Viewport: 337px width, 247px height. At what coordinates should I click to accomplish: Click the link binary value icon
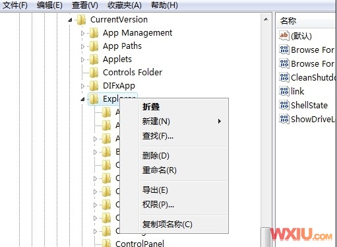(284, 91)
